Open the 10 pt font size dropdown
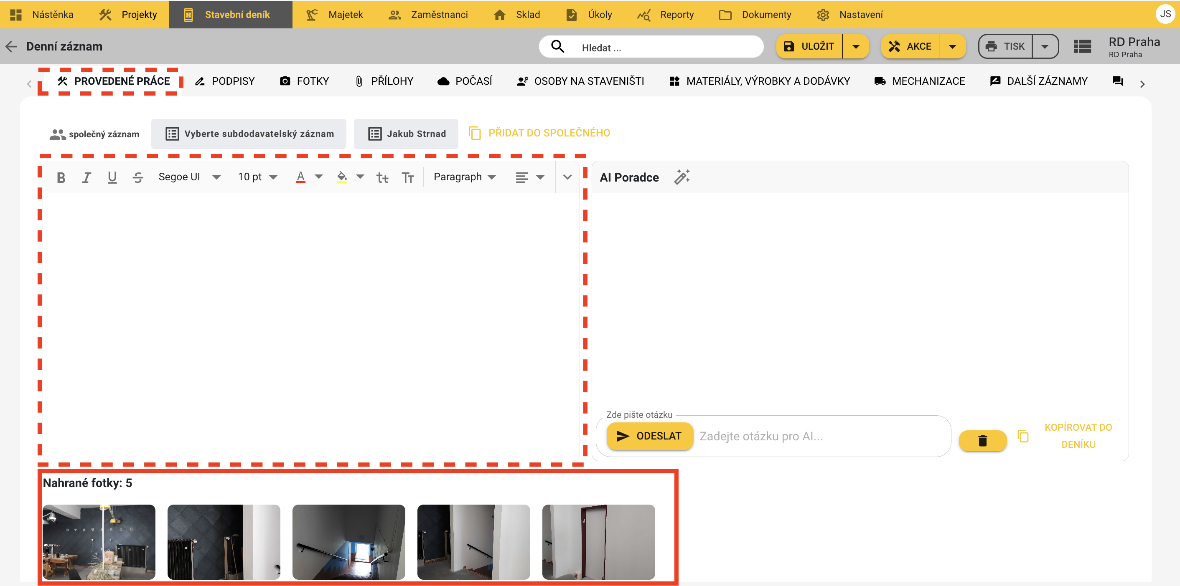The image size is (1180, 586). (x=257, y=177)
